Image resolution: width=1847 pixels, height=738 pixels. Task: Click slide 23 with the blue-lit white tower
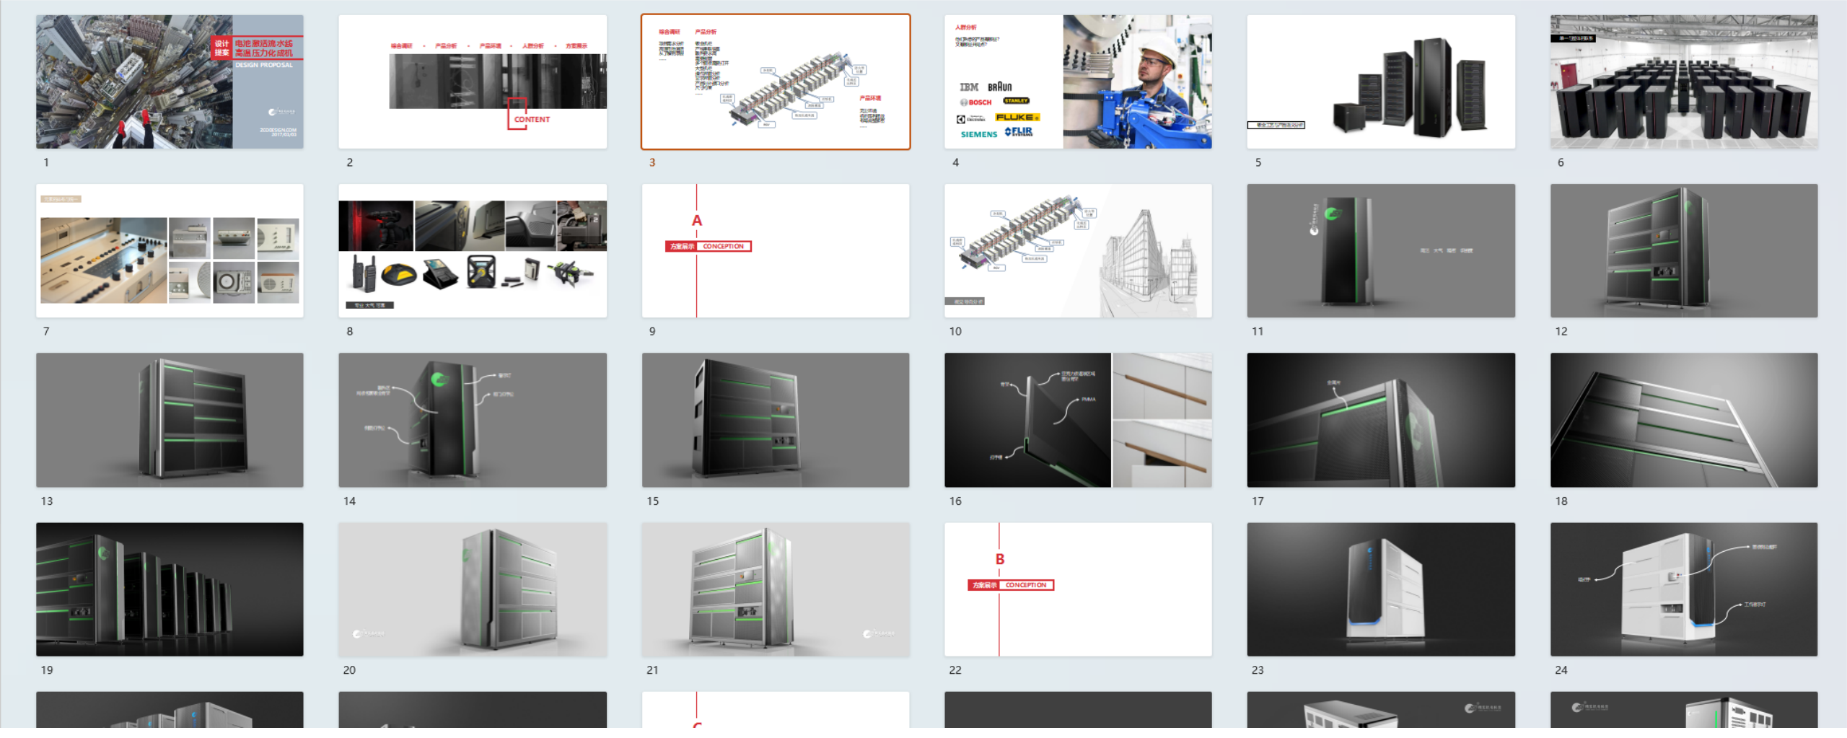tap(1380, 589)
